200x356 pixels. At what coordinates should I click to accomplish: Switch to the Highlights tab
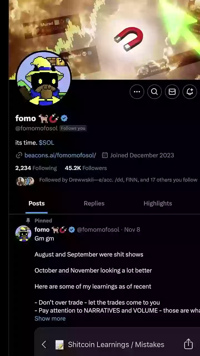[158, 203]
